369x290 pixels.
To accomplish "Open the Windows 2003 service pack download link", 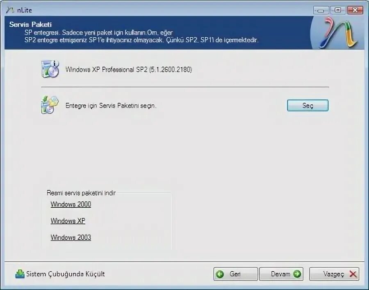I will pyautogui.click(x=71, y=237).
